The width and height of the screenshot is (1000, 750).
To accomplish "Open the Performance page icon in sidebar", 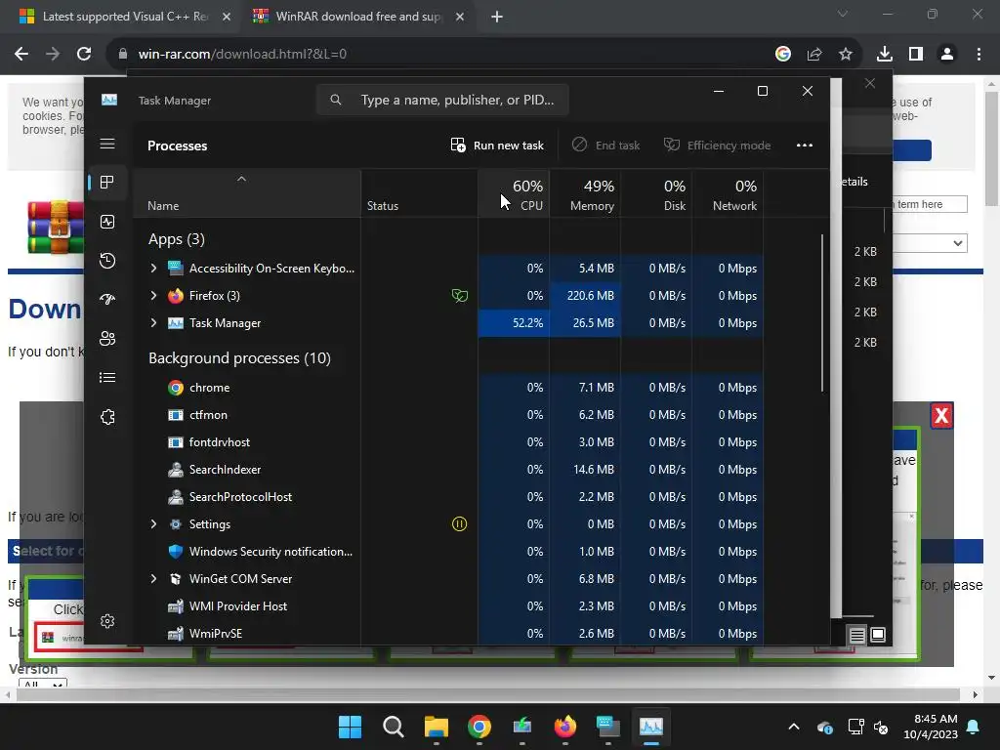I will point(107,222).
